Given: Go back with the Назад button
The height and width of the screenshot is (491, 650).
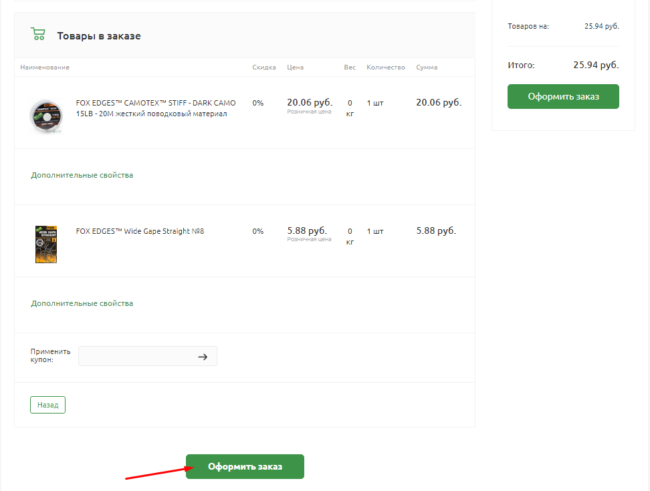Looking at the screenshot, I should click(x=47, y=405).
